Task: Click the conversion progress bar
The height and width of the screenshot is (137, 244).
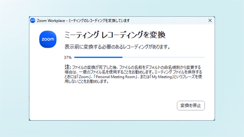Action: click(x=139, y=57)
